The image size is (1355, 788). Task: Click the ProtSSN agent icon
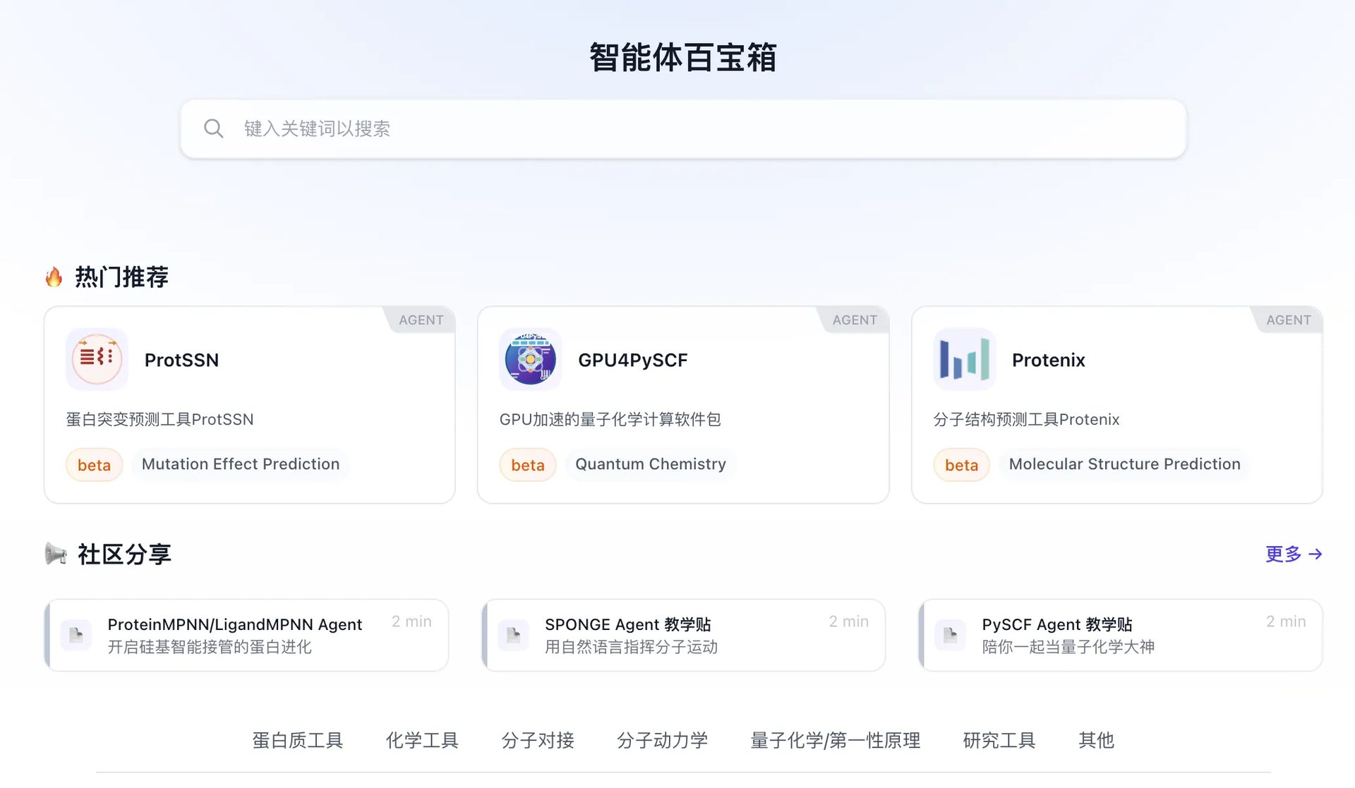[x=97, y=359]
